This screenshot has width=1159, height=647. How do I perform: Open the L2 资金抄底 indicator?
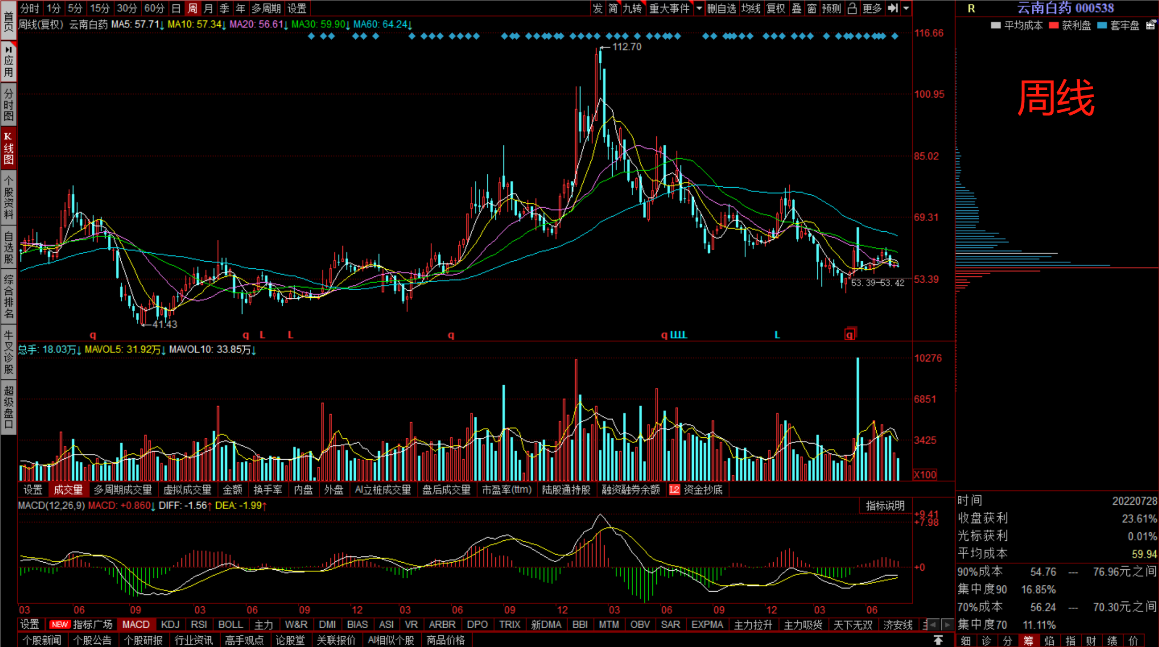coord(696,490)
